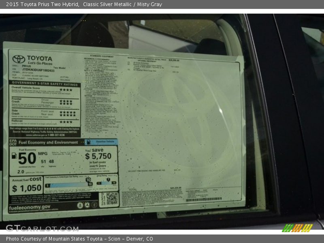324x243 pixels.
Task: Click the '48' highway MPG value
Action: point(51,161)
